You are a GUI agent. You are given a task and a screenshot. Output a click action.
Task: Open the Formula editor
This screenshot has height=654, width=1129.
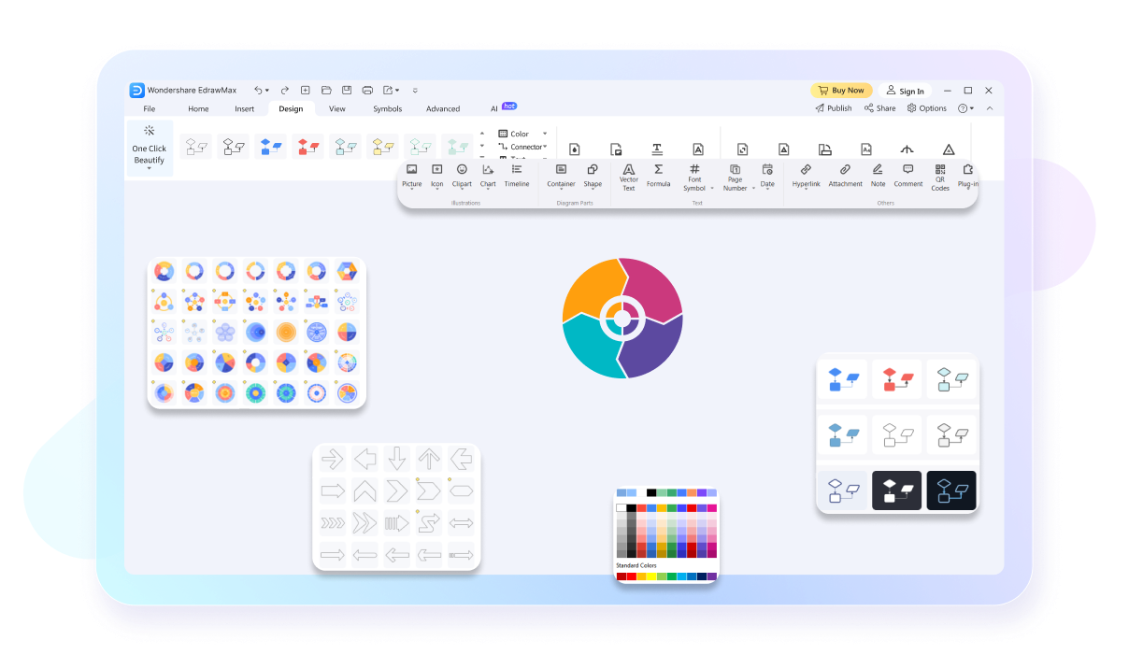(658, 175)
